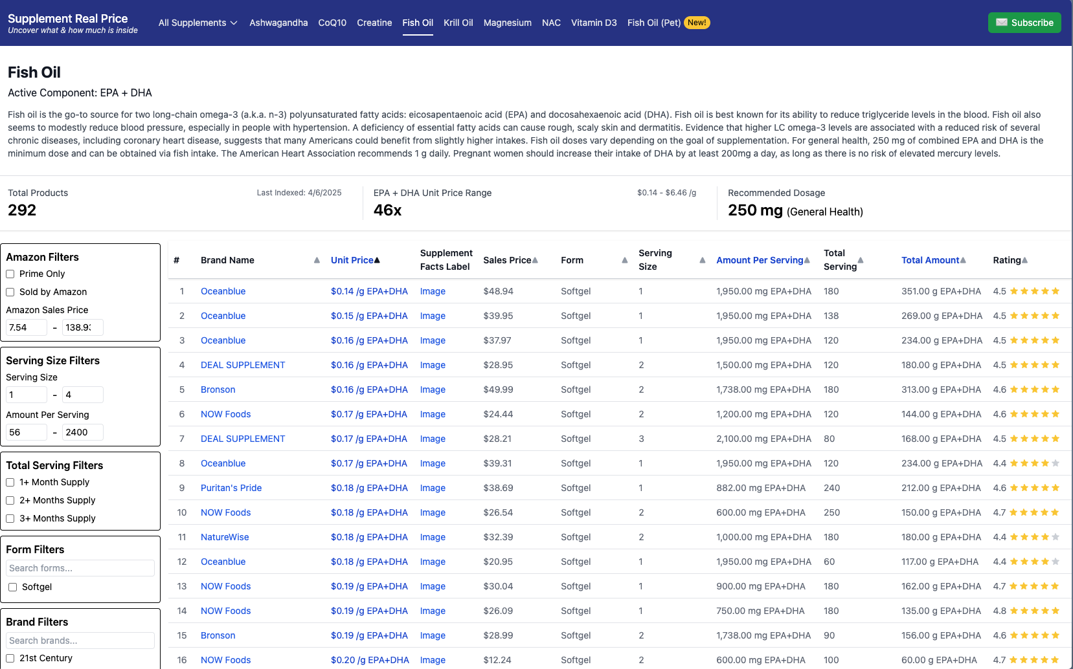
Task: Enable Prime Only filter
Action: pos(10,274)
